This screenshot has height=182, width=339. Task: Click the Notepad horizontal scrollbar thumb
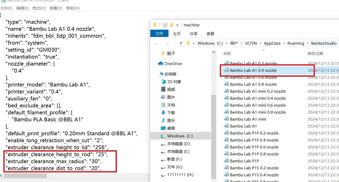[25, 176]
